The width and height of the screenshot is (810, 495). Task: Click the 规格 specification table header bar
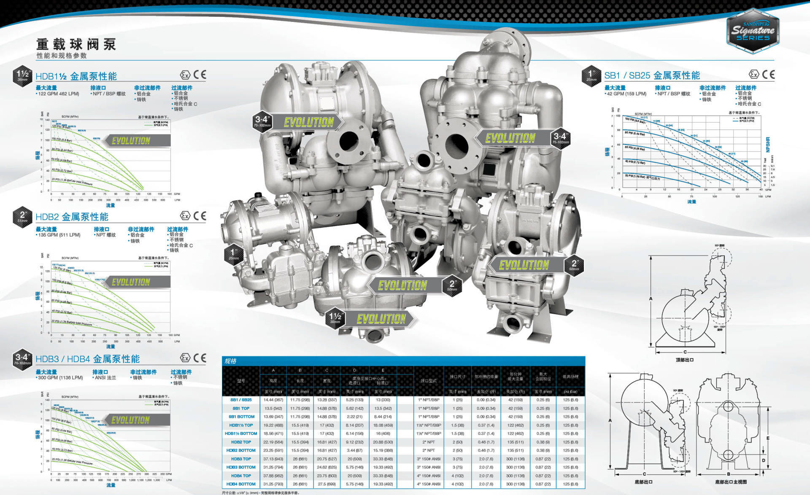tap(403, 361)
